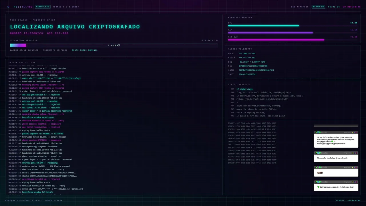
Task: Click the Kick K badge on FurisTV message
Action: pyautogui.click(x=316, y=167)
